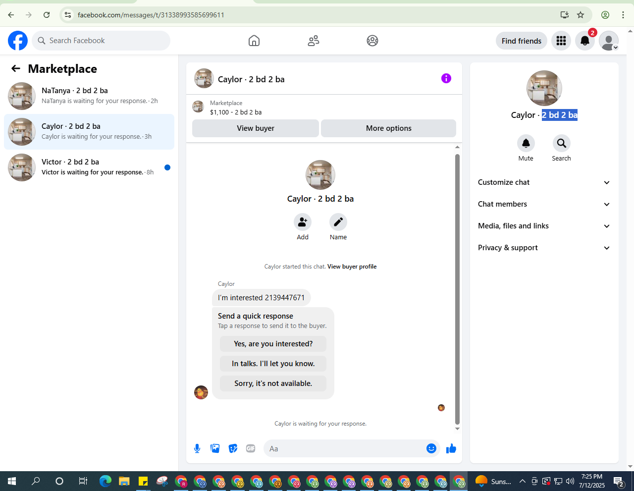The image size is (634, 491).
Task: Send quick response "Sorry, it's not available."
Action: coord(273,383)
